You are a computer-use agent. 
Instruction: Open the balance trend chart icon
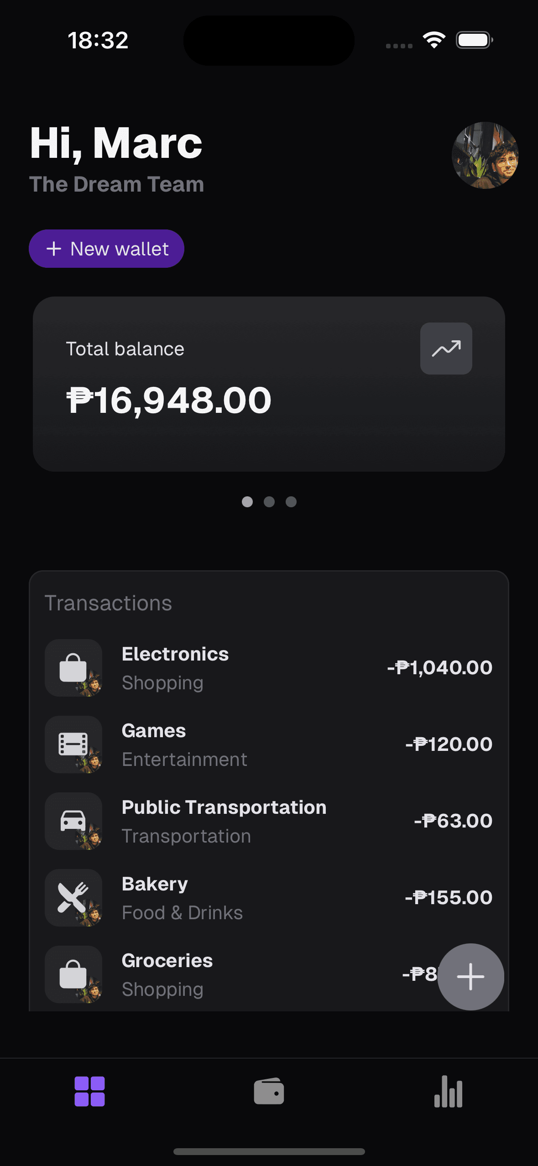coord(446,349)
